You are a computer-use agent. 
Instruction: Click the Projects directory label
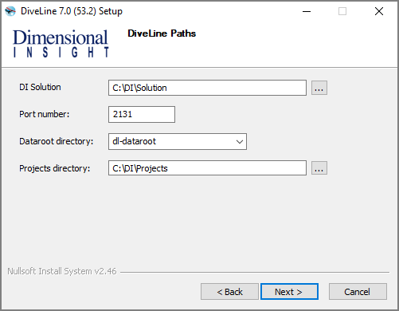[x=55, y=168]
